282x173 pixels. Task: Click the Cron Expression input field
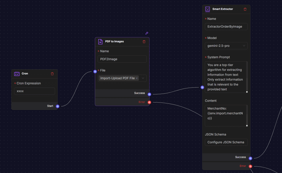point(35,91)
